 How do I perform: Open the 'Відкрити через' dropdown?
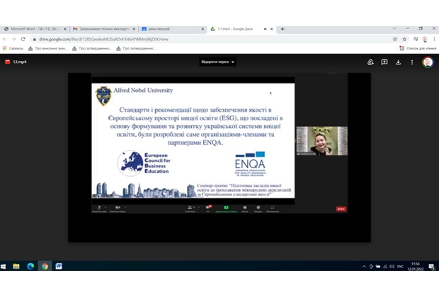point(217,62)
